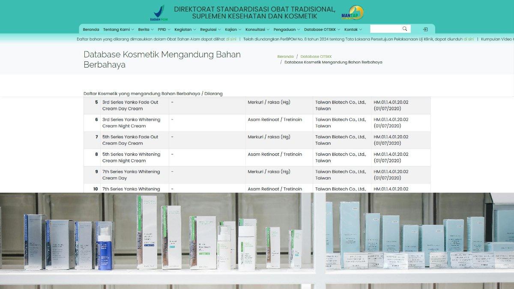Open the Beranda menu item
Screen dimensions: 514x289
click(91, 30)
